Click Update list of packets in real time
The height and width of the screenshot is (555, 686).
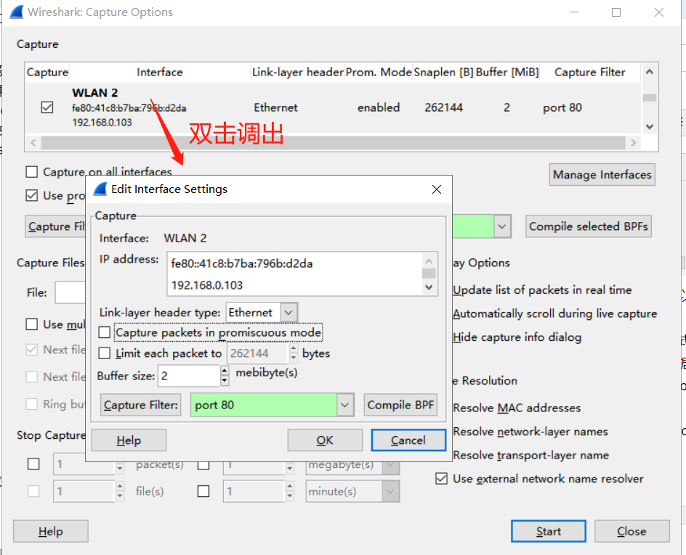pos(542,290)
